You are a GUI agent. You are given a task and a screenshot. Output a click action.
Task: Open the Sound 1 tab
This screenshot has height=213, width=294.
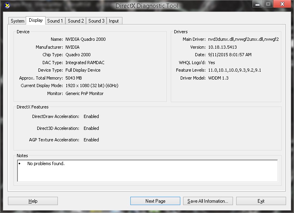[55, 21]
